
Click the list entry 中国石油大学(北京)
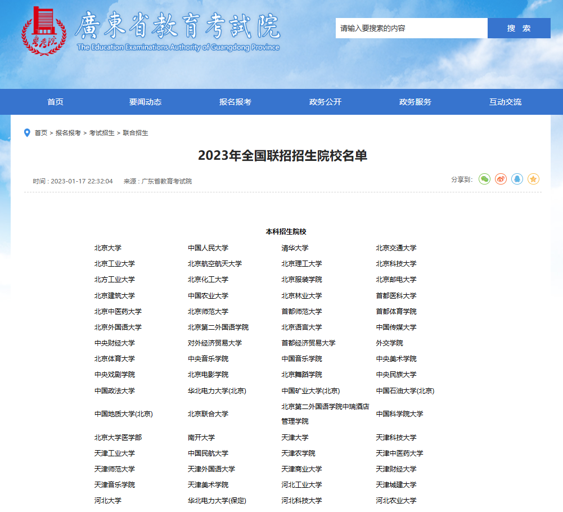click(405, 391)
